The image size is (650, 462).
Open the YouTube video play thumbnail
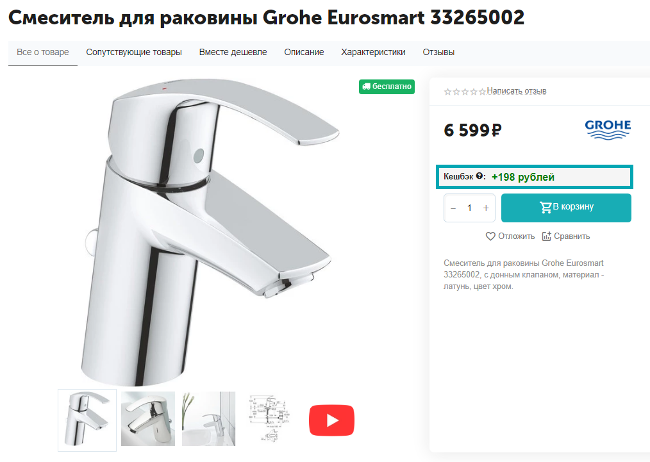(x=331, y=420)
